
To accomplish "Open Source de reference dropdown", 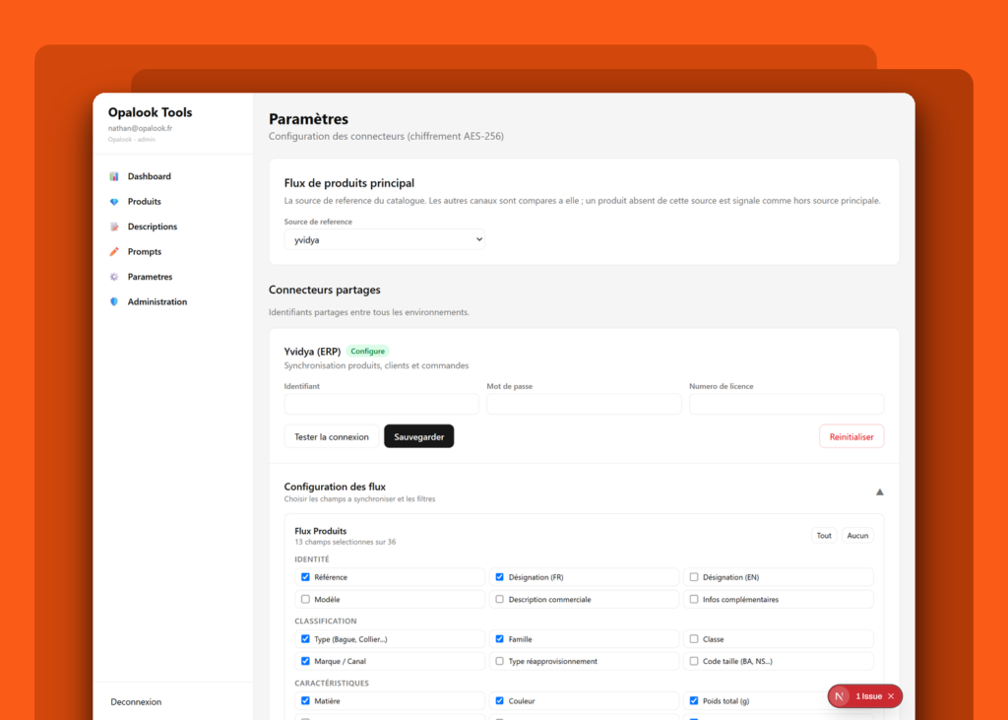I will [x=385, y=239].
